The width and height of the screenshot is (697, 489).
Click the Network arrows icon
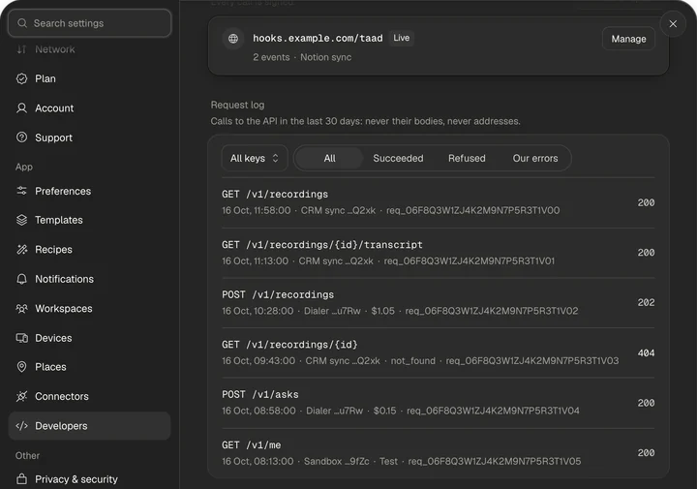pyautogui.click(x=21, y=49)
